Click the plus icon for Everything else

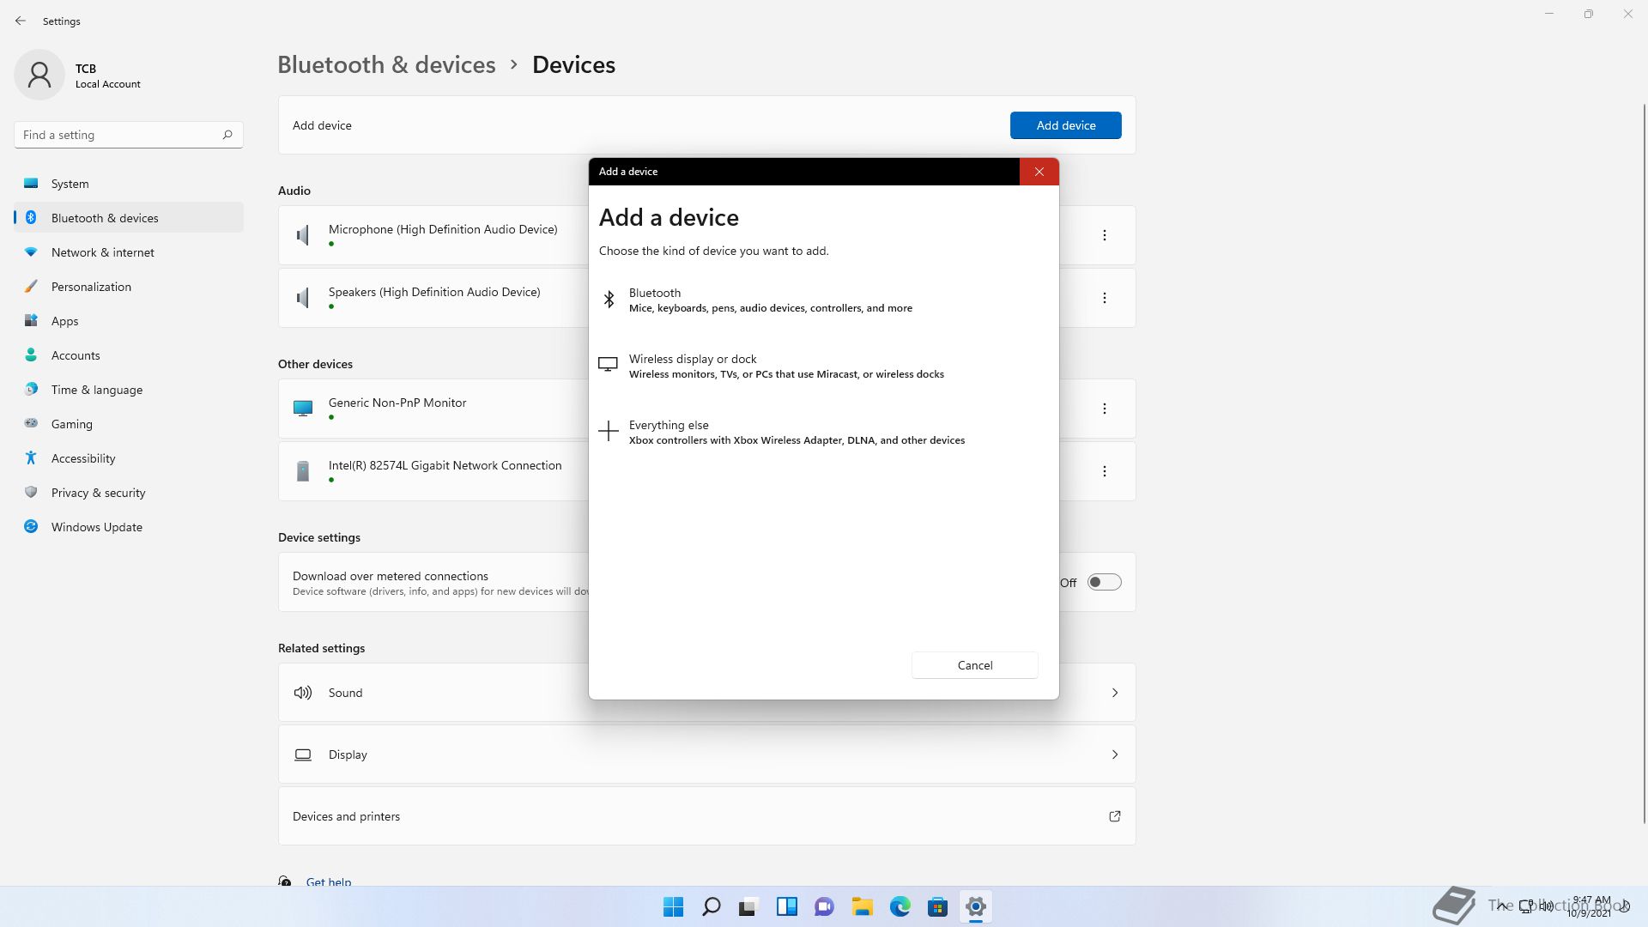[x=608, y=431]
